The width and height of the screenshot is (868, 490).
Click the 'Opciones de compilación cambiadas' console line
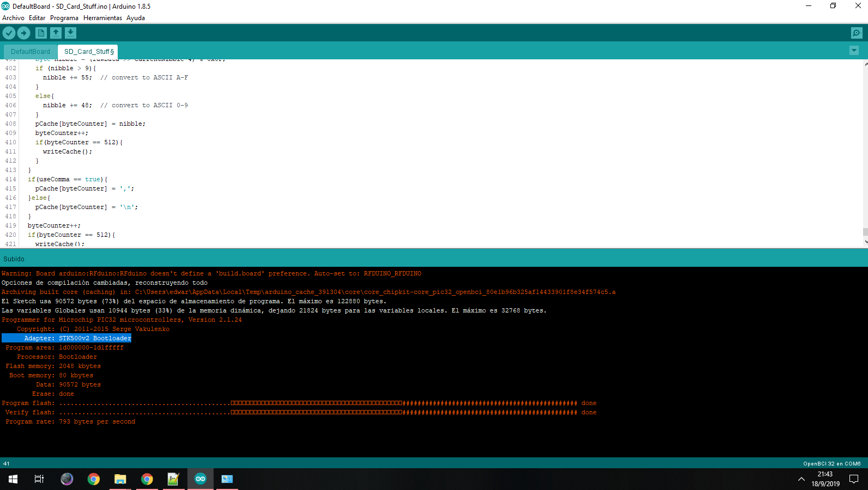coord(105,283)
